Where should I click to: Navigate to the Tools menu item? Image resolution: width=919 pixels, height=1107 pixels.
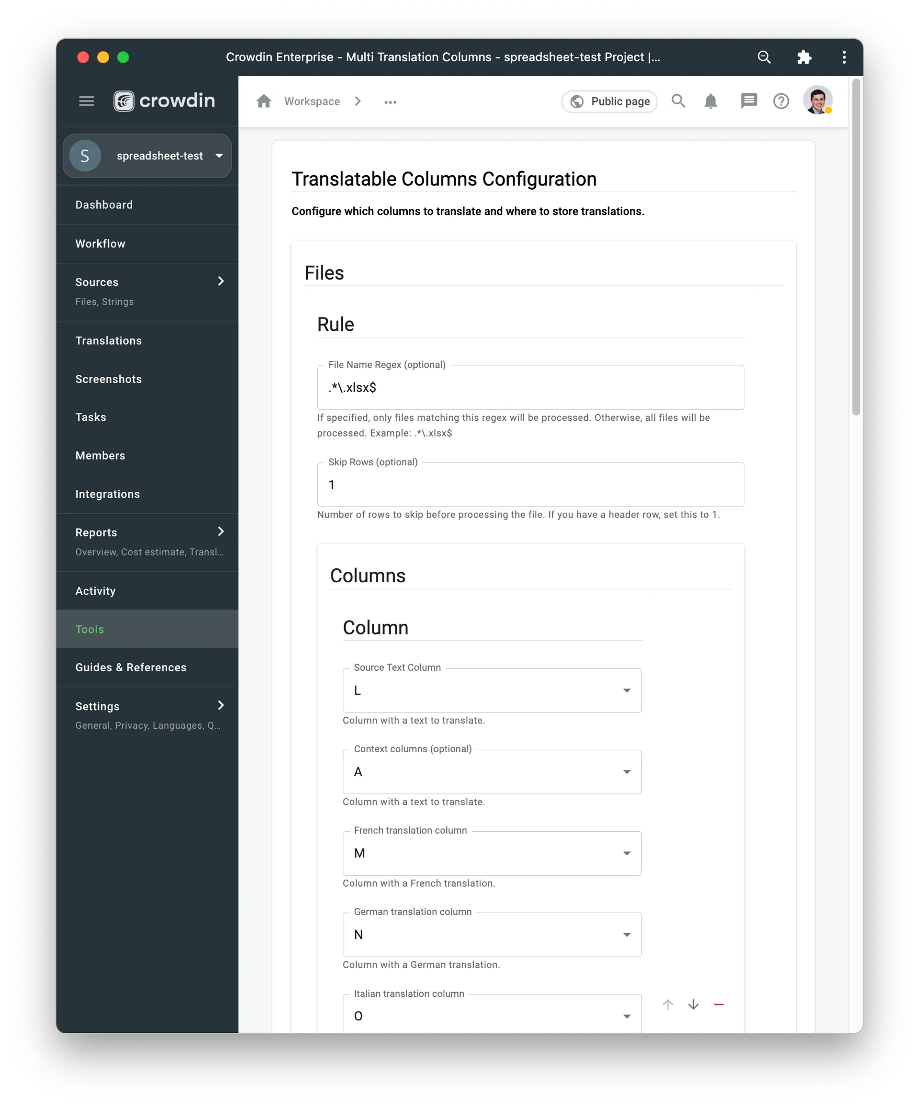pos(89,629)
